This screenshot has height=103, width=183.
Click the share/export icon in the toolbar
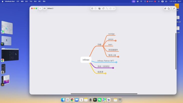coord(169,9)
